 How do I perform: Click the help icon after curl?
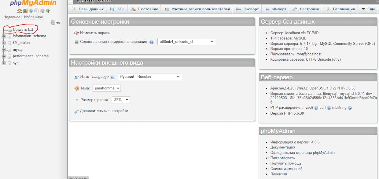click(329, 108)
